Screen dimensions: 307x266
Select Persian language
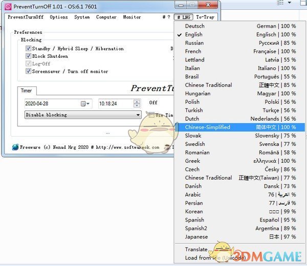click(x=239, y=203)
